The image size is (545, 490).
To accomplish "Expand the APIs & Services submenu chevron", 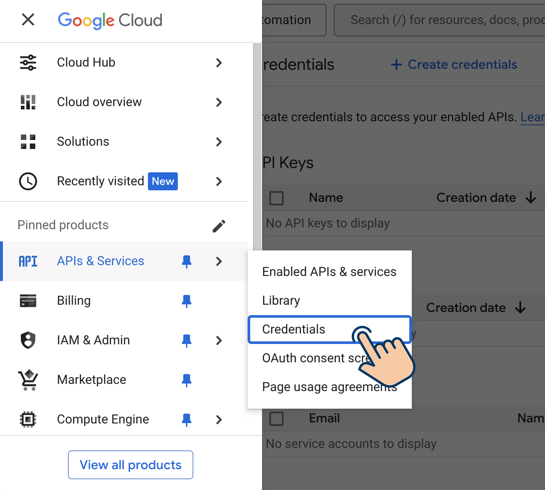I will (x=219, y=261).
